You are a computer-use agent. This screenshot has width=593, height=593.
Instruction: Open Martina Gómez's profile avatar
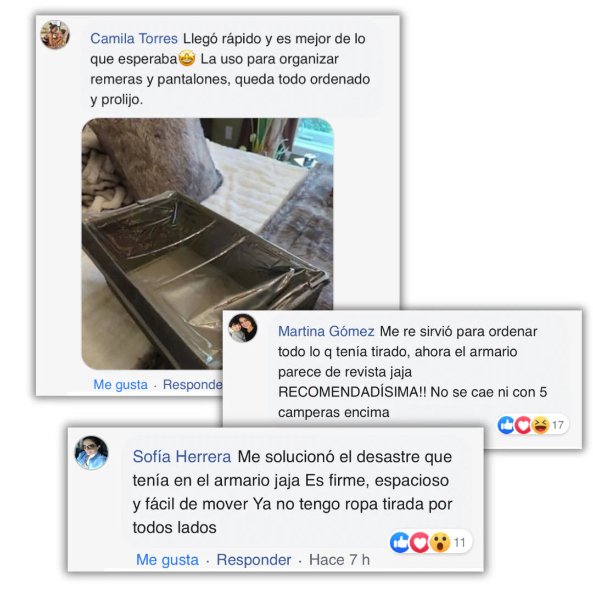[243, 328]
